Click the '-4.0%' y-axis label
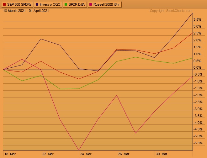 pyautogui.click(x=198, y=123)
